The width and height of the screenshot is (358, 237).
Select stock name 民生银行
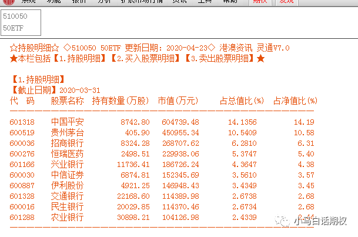(x=68, y=206)
